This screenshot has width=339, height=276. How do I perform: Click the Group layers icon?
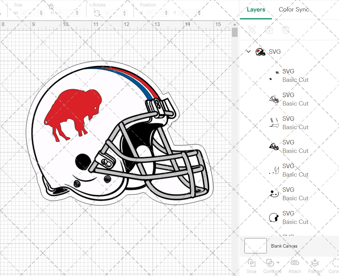click(x=252, y=30)
